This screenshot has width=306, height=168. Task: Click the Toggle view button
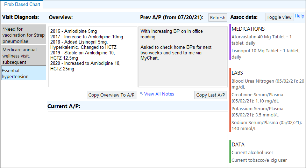tap(279, 17)
